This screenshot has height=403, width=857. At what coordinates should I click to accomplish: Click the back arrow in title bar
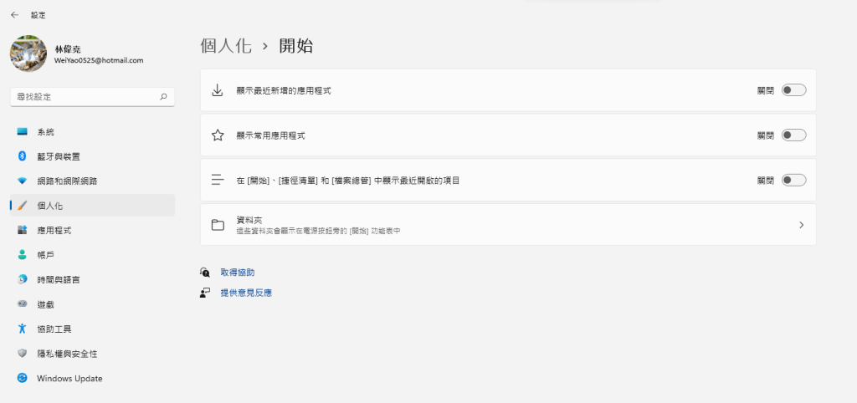pyautogui.click(x=14, y=15)
